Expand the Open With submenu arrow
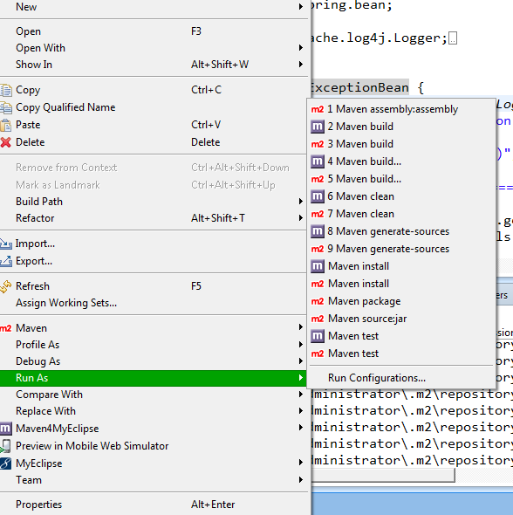513x515 pixels. (x=301, y=48)
